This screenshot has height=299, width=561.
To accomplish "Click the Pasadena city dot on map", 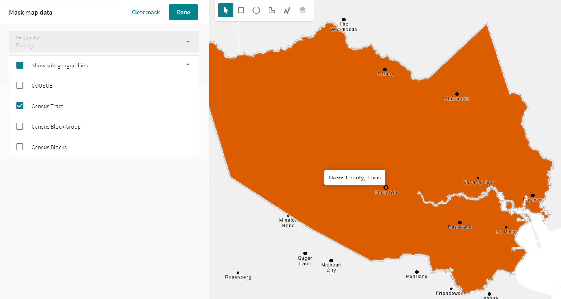I will pyautogui.click(x=460, y=223).
